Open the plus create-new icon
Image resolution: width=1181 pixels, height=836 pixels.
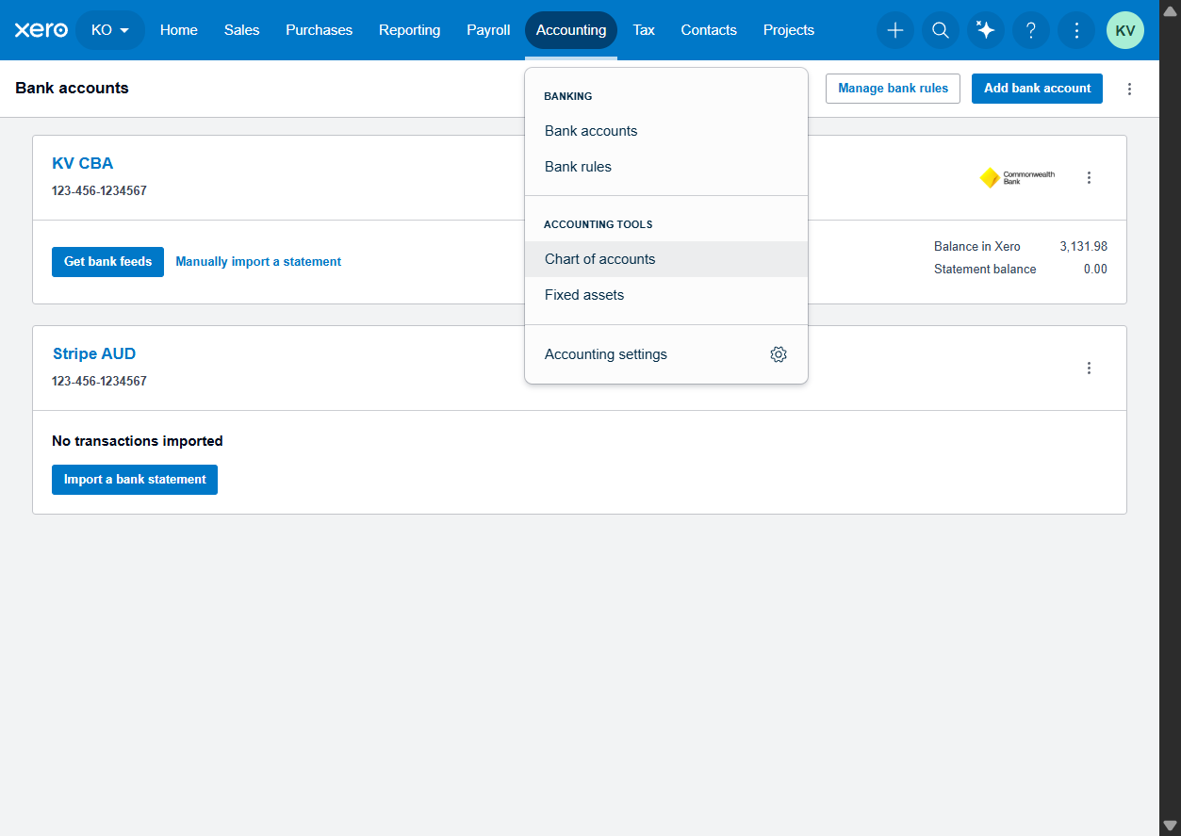tap(895, 30)
